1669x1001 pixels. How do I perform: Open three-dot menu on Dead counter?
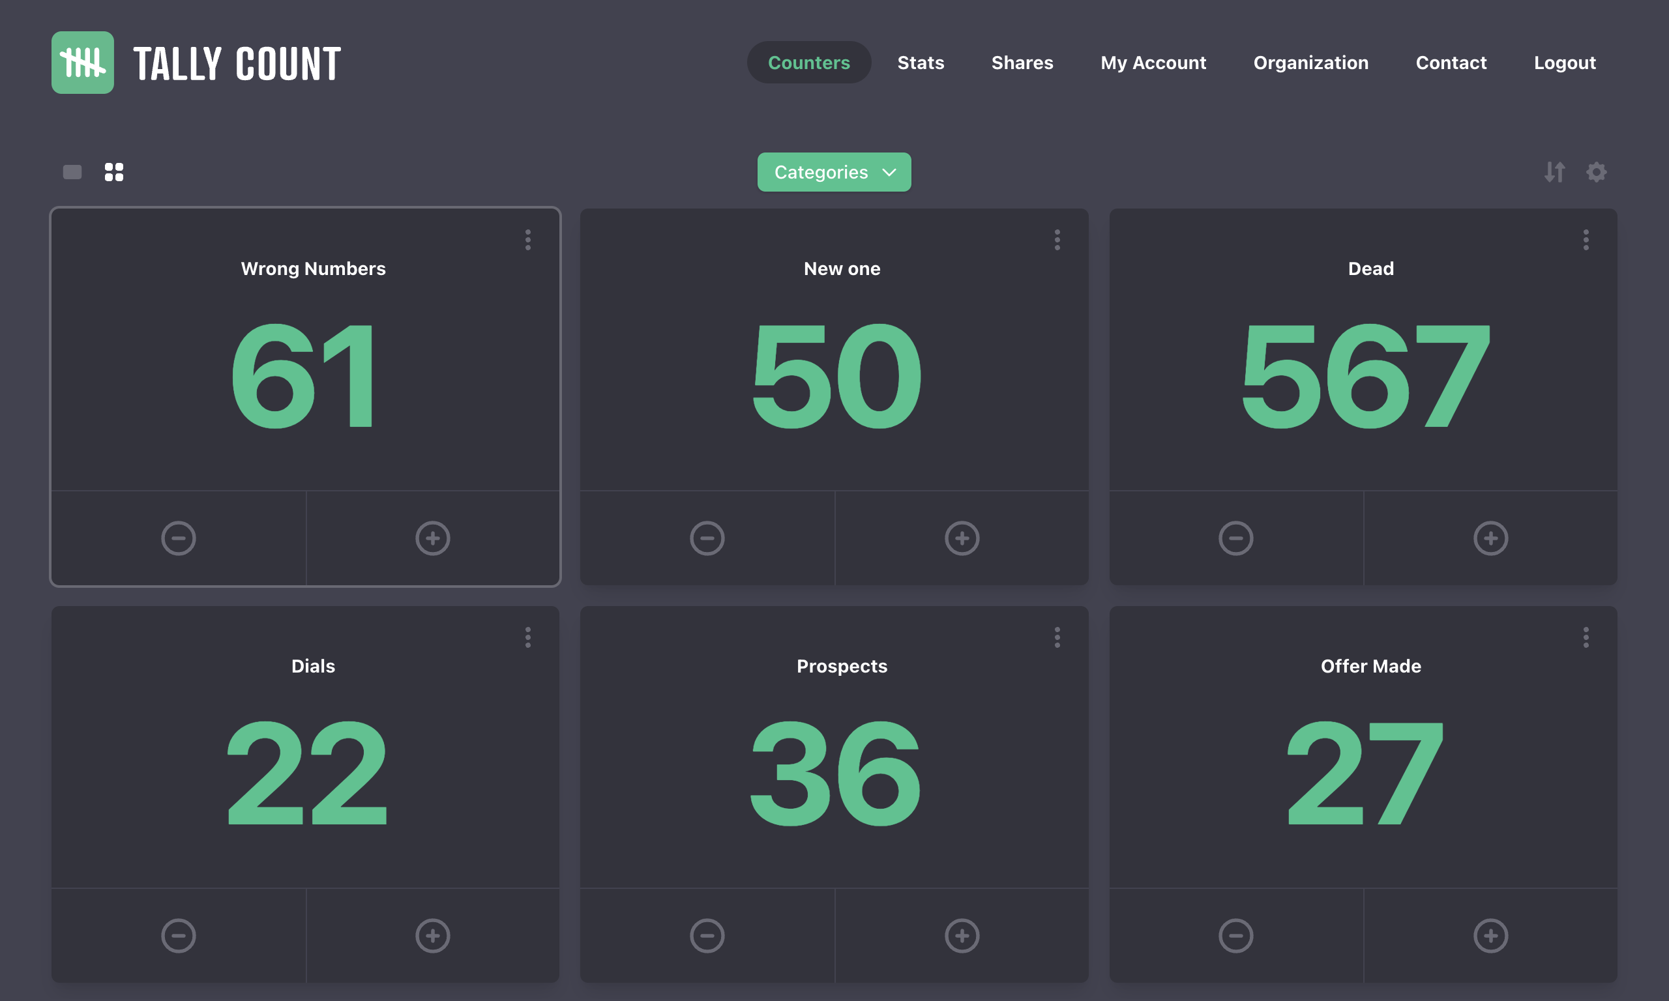(1586, 239)
